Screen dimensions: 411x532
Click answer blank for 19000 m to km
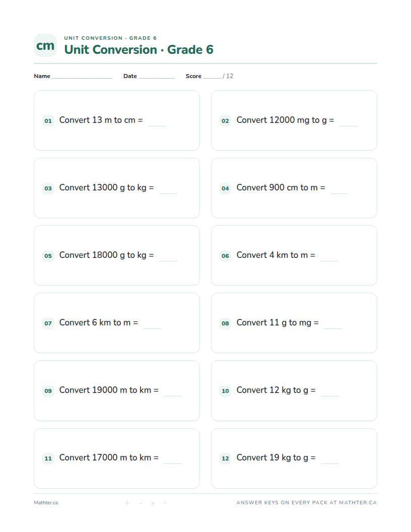pos(173,392)
